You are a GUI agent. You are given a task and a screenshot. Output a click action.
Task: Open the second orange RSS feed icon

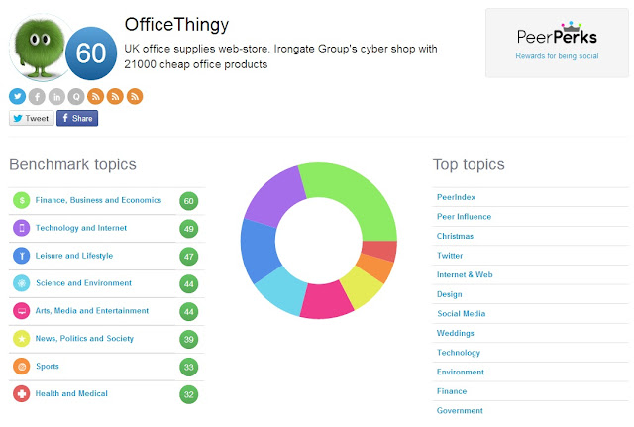pyautogui.click(x=115, y=97)
